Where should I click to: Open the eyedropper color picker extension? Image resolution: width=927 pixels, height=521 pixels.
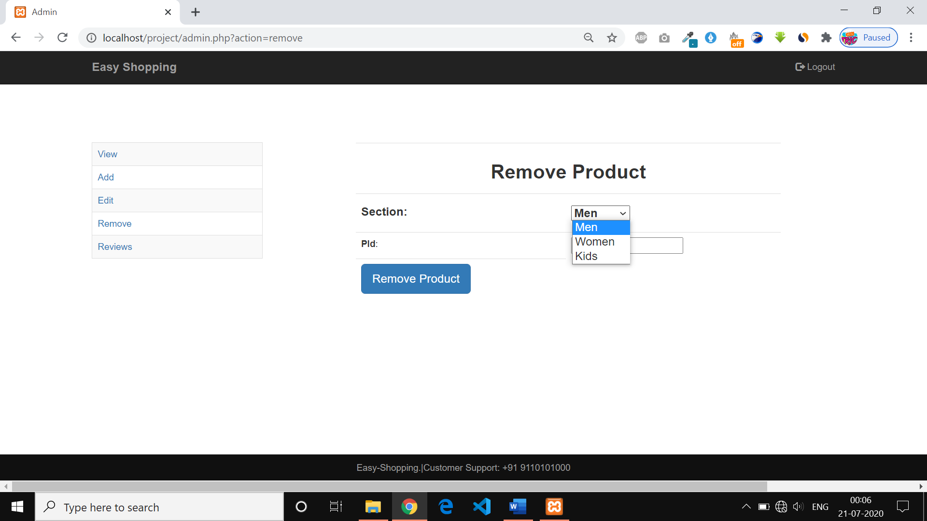coord(689,37)
